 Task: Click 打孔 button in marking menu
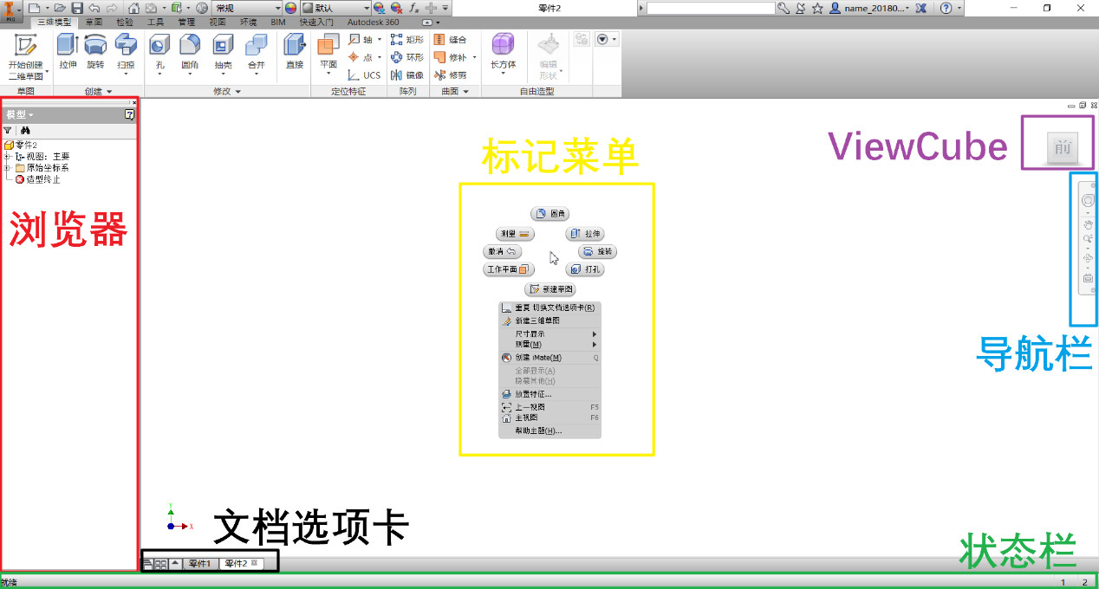pyautogui.click(x=585, y=269)
